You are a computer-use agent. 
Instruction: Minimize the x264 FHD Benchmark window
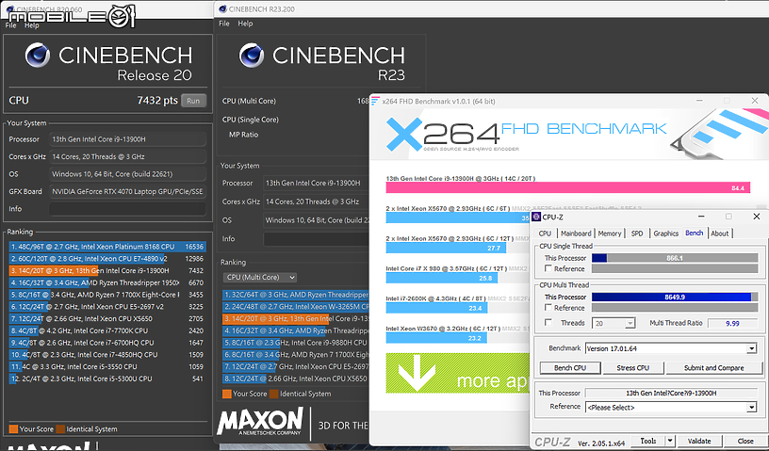(699, 101)
